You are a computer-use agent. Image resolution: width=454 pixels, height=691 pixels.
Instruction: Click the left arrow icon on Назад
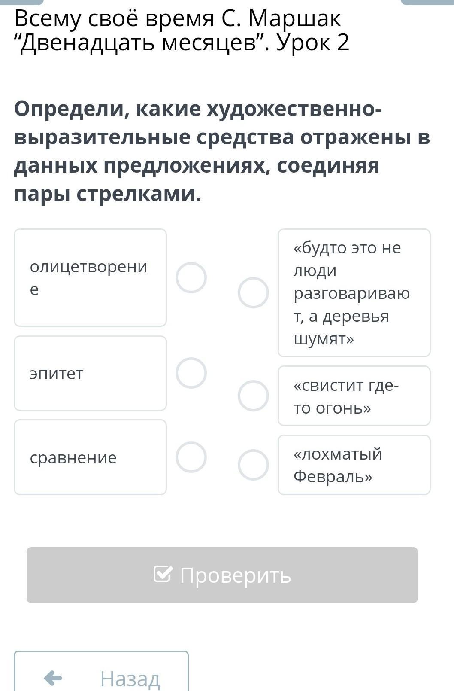(53, 678)
